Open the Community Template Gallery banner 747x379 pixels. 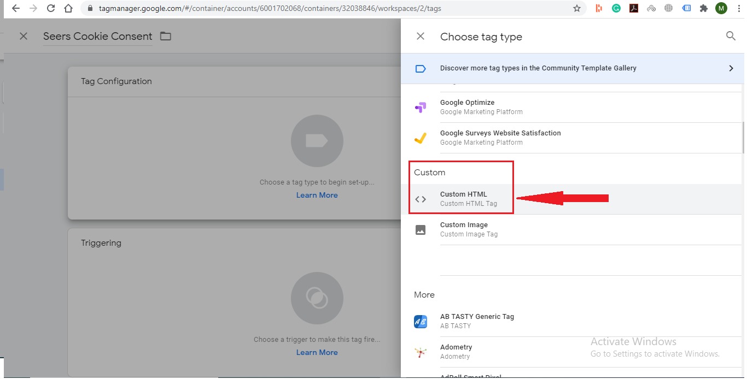pyautogui.click(x=573, y=68)
